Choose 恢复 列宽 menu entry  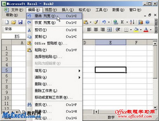click(x=54, y=23)
